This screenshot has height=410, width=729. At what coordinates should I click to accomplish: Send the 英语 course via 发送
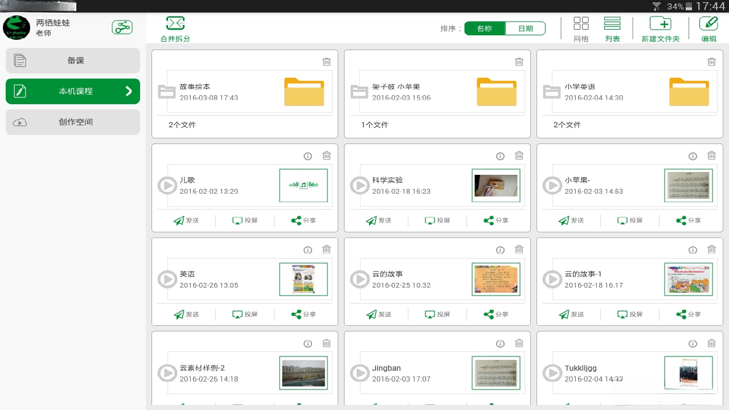[186, 314]
